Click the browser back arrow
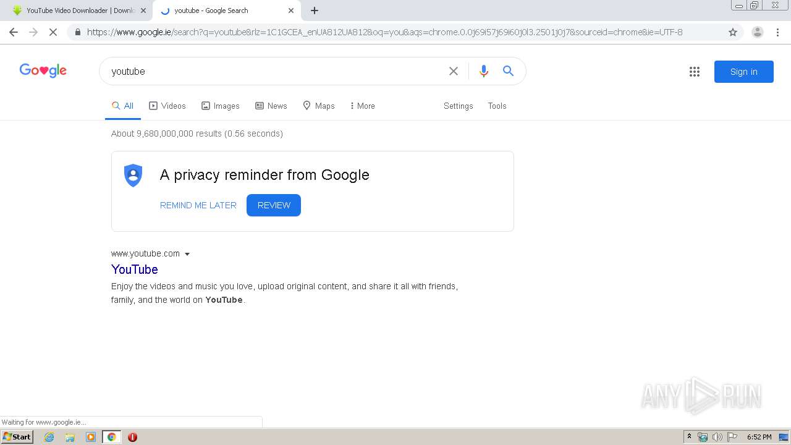Image resolution: width=791 pixels, height=445 pixels. (x=14, y=32)
